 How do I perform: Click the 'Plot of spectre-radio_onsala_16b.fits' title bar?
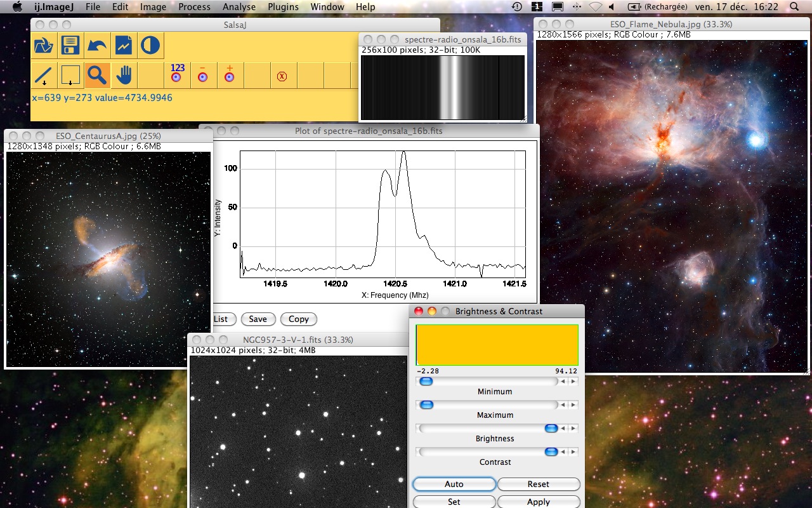coord(369,131)
